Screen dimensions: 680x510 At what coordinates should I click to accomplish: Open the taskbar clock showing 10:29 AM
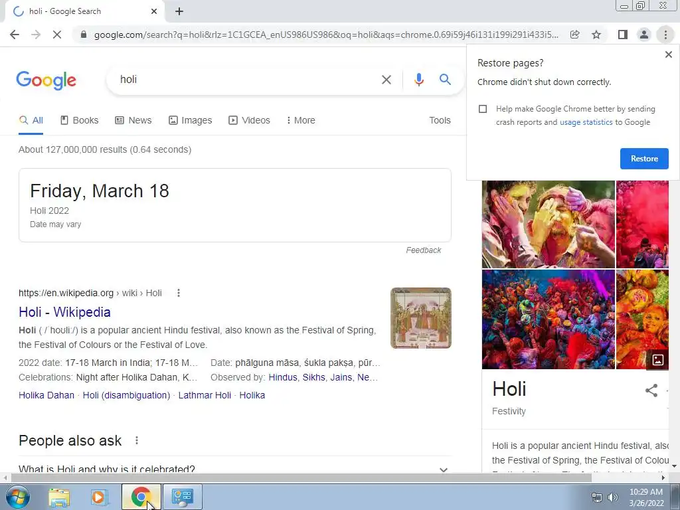tap(646, 497)
